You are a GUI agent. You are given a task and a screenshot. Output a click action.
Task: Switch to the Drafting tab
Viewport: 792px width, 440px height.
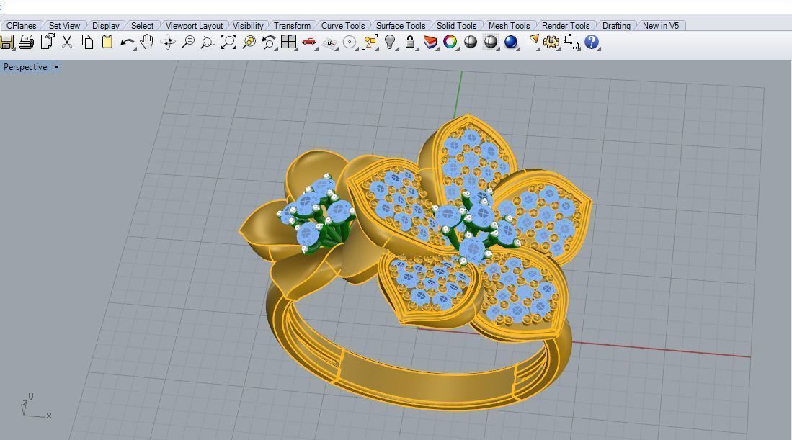tap(616, 26)
